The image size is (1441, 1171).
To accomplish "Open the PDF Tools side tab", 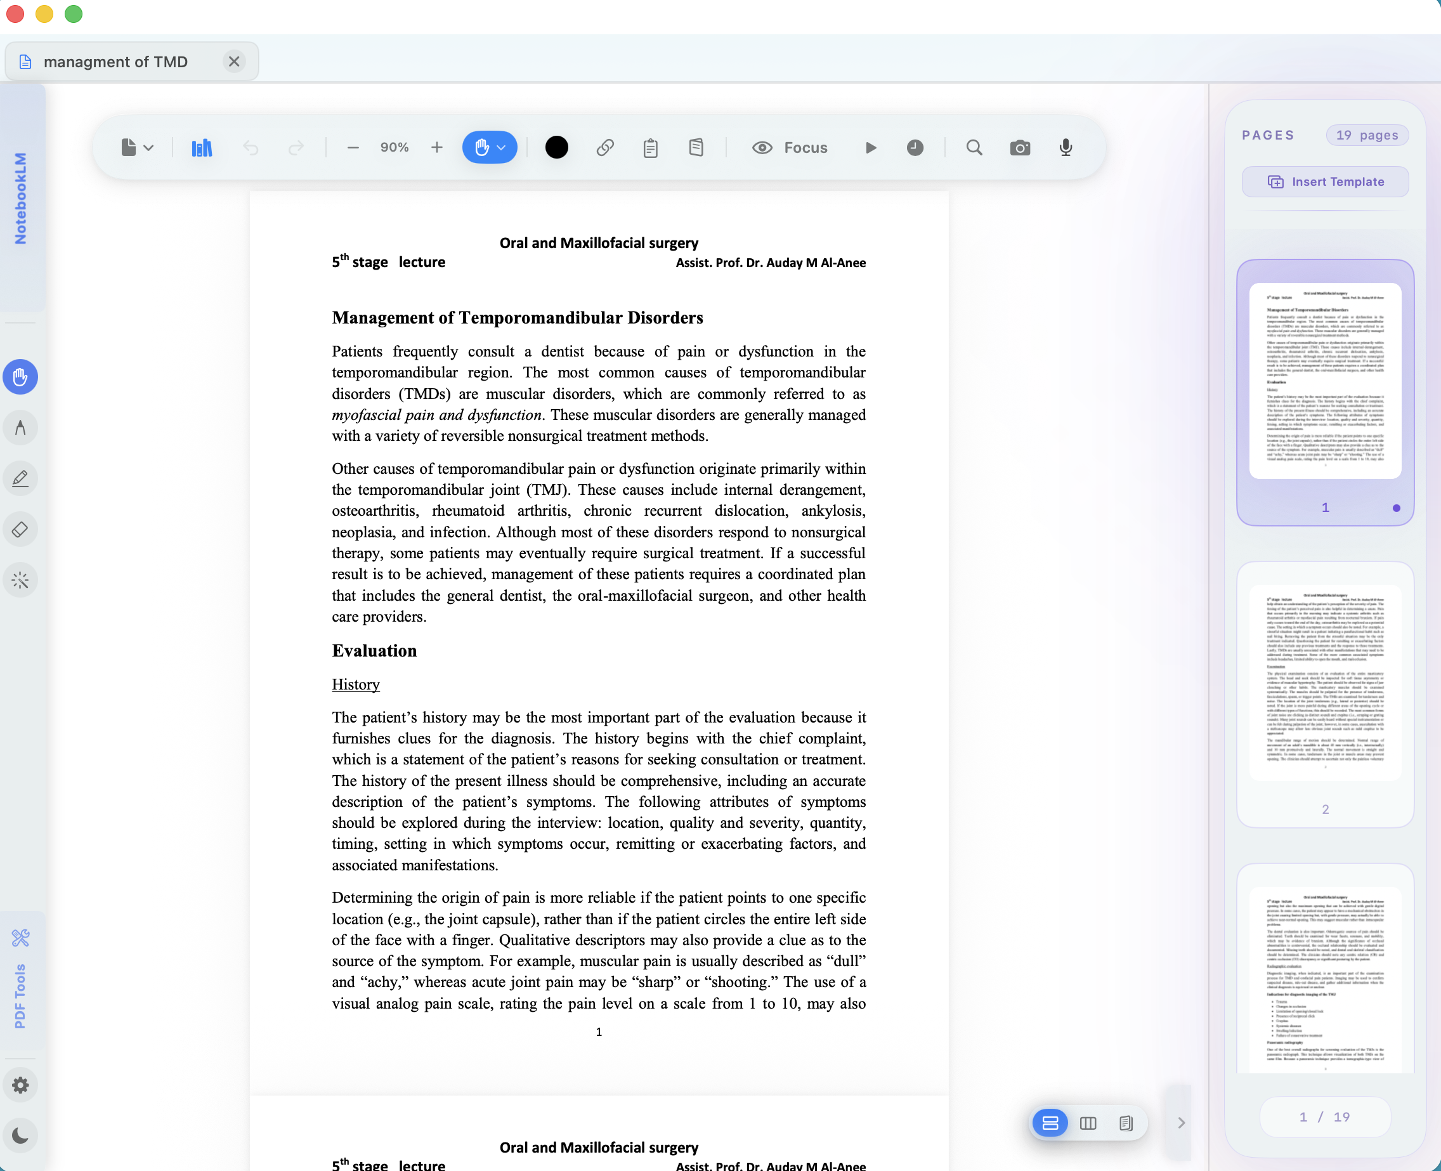I will (20, 981).
